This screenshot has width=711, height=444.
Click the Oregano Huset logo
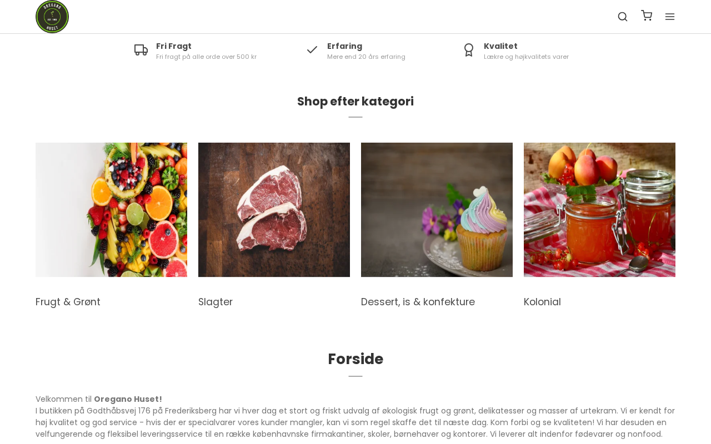pyautogui.click(x=52, y=17)
